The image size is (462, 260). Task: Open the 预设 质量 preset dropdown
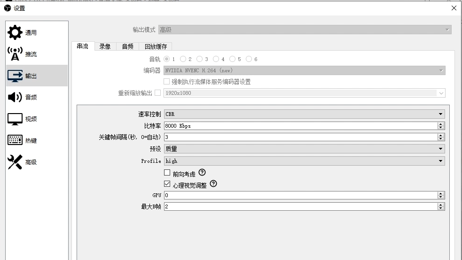coord(305,149)
